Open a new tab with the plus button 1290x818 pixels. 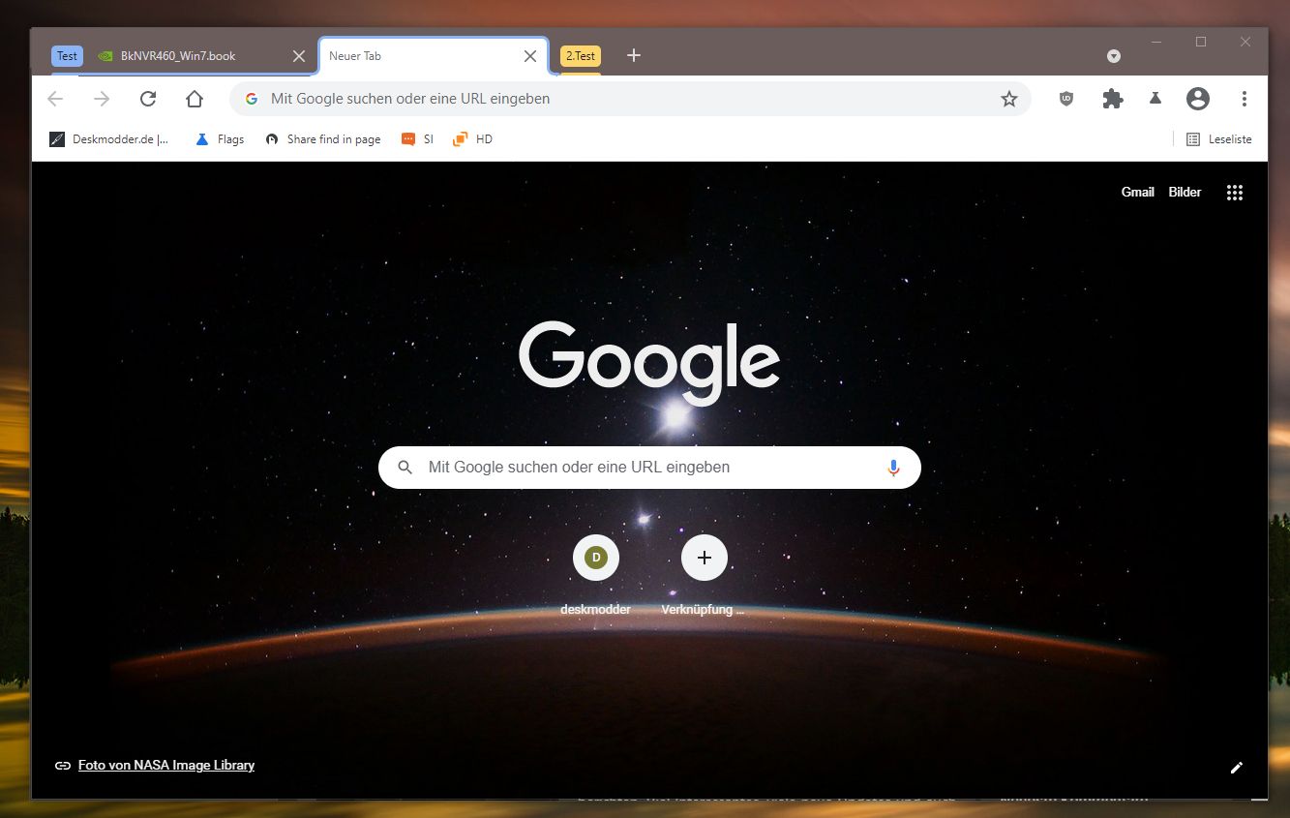[634, 55]
